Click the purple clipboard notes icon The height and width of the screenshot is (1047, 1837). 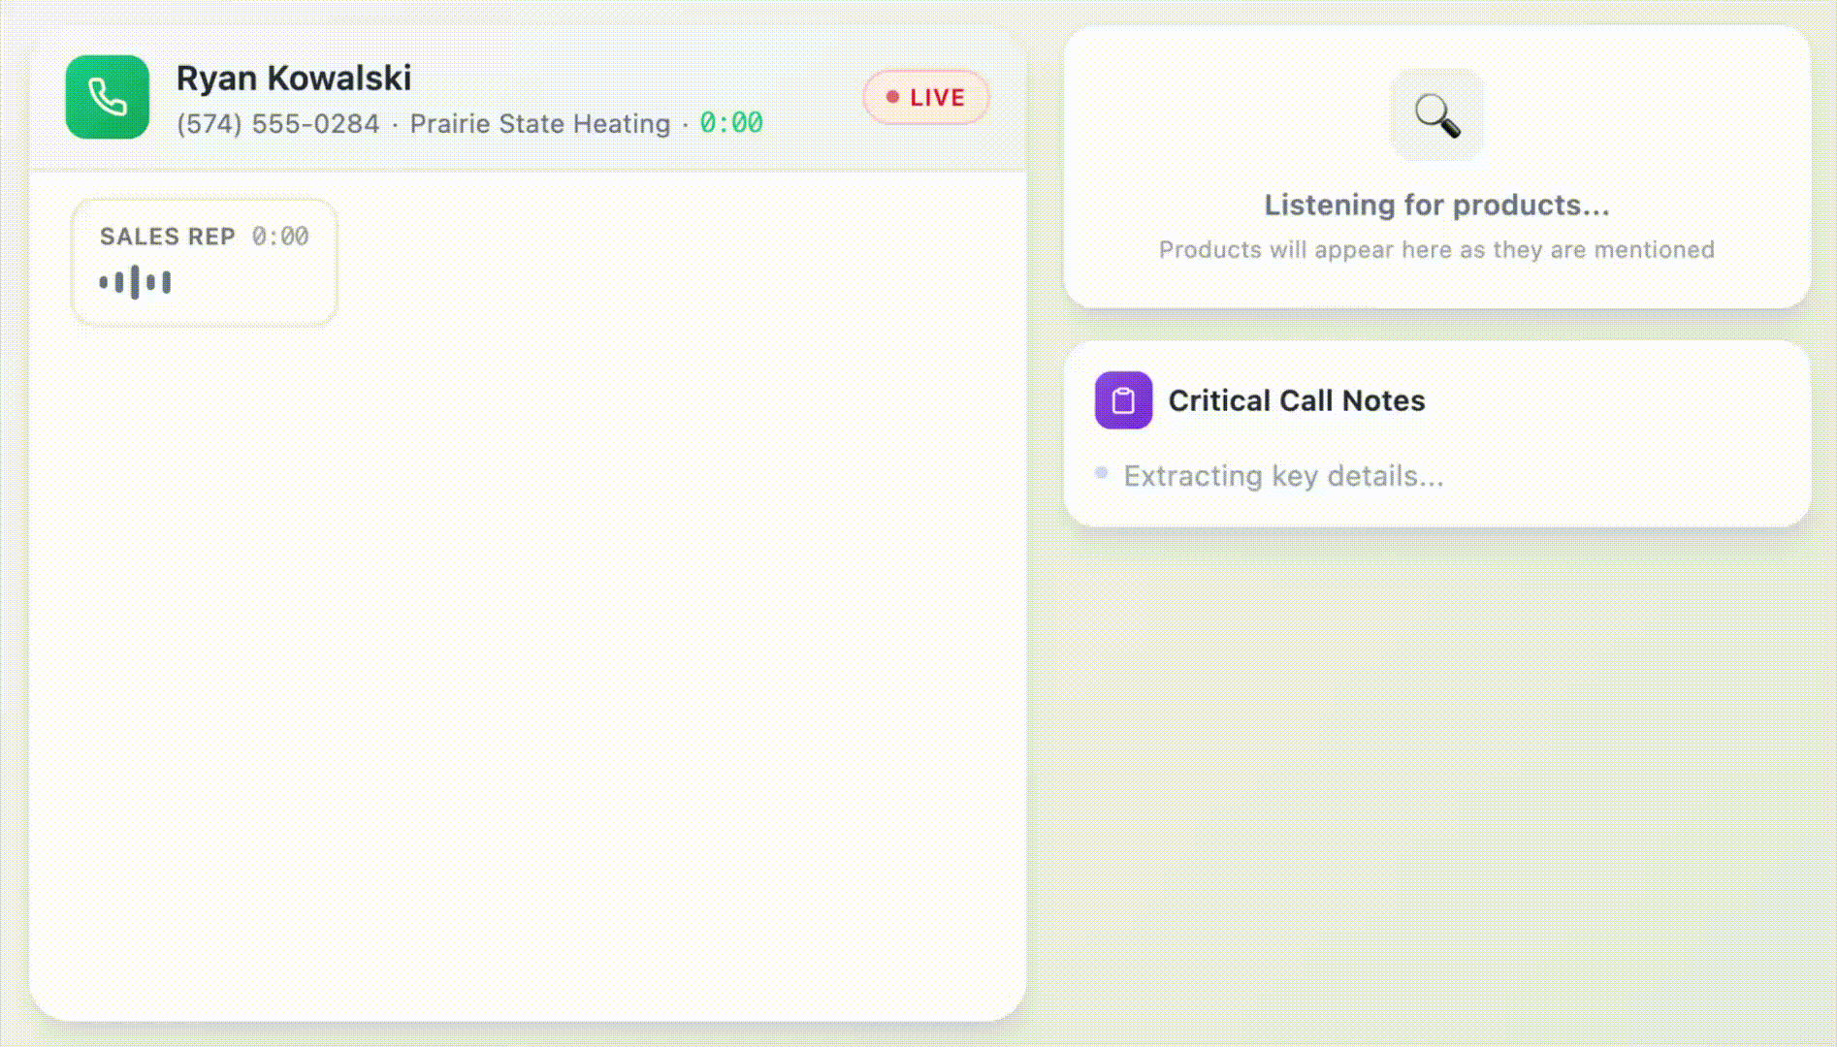click(1122, 399)
